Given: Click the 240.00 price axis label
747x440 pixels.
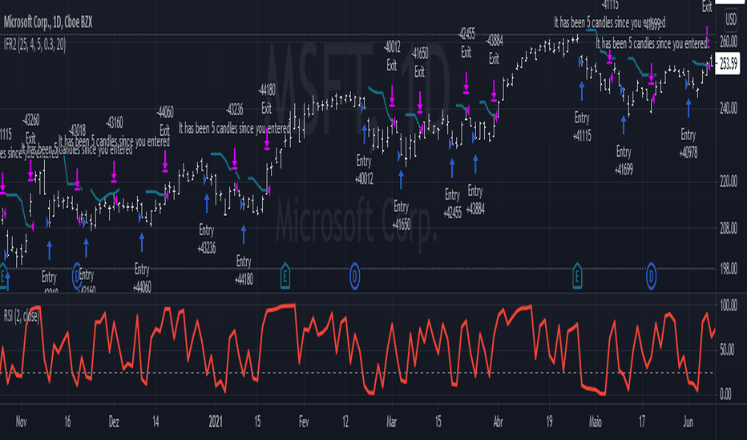Looking at the screenshot, I should 729,109.
